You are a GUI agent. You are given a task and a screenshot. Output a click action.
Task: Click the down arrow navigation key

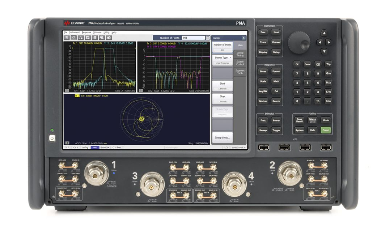pos(324,51)
